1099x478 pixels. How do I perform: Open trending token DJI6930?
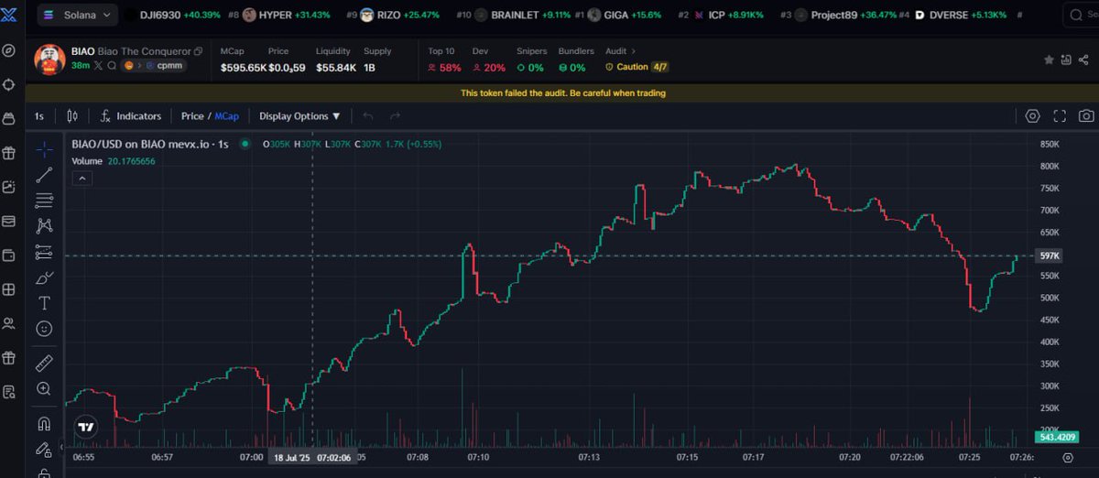(172, 16)
